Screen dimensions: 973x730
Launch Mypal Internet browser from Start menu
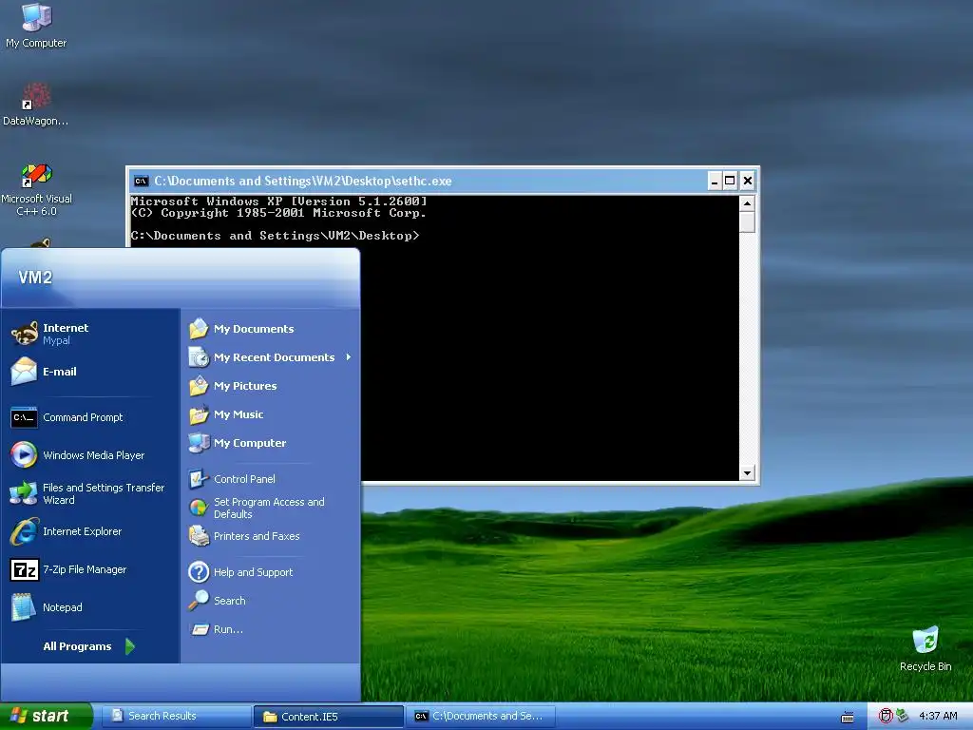tap(90, 334)
